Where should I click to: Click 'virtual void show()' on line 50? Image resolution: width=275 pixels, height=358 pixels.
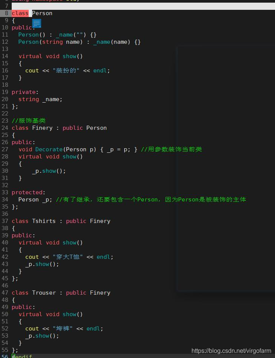pos(51,314)
